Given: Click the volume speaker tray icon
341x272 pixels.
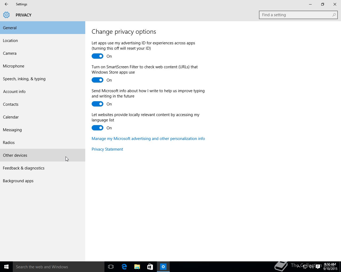Looking at the screenshot, I should pyautogui.click(x=311, y=267).
